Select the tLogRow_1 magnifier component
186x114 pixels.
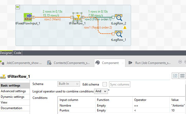(x=118, y=34)
